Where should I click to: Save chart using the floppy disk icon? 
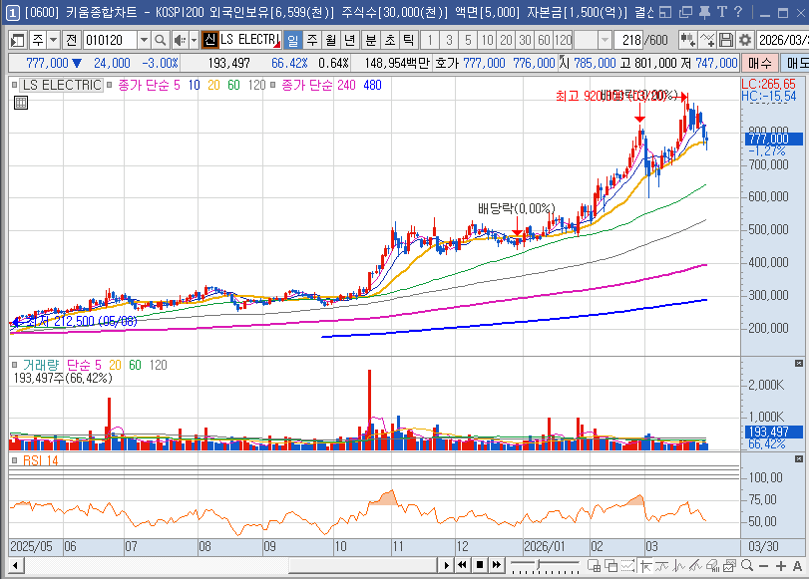[x=726, y=40]
